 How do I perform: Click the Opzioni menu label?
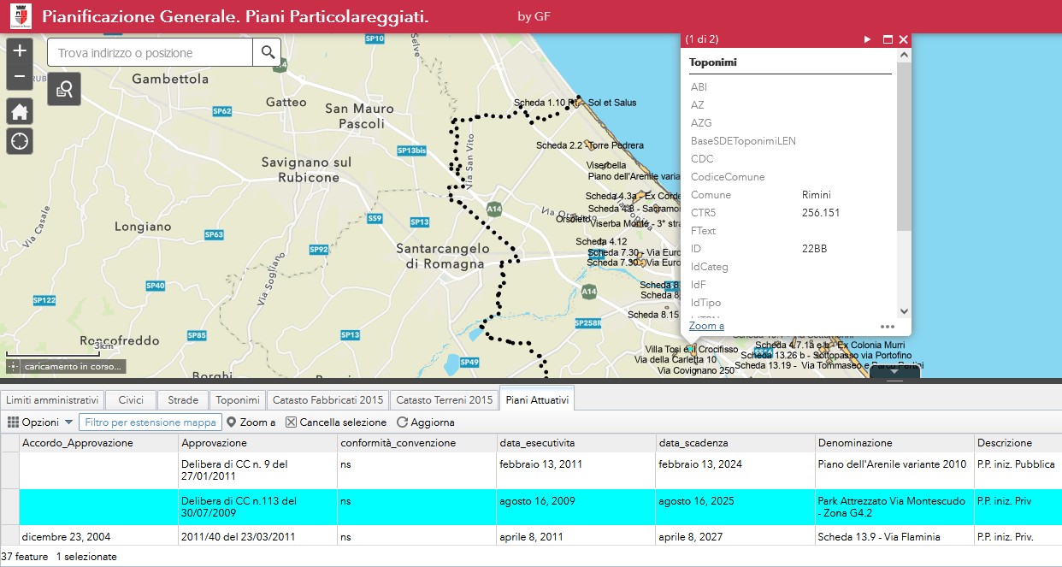click(x=40, y=422)
